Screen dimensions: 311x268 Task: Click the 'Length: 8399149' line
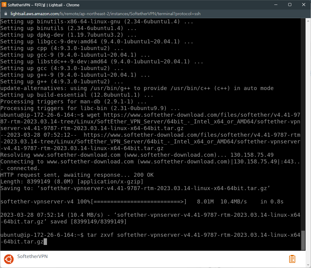[72, 182]
